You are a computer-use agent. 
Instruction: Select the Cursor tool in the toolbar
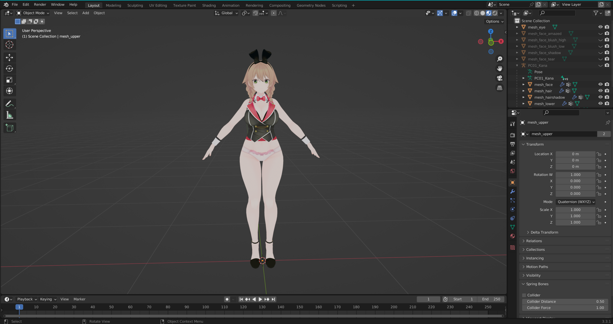click(x=10, y=45)
